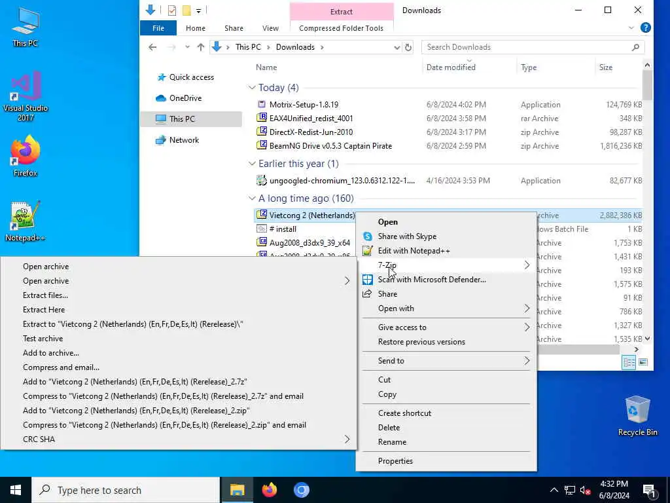The width and height of the screenshot is (670, 503).
Task: Click the Explorer help question mark icon
Action: (646, 28)
